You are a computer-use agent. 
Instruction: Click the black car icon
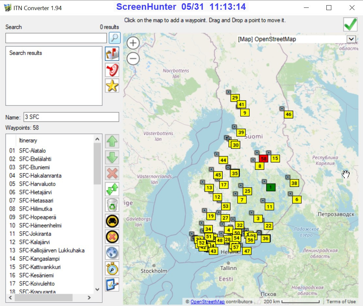(112, 221)
